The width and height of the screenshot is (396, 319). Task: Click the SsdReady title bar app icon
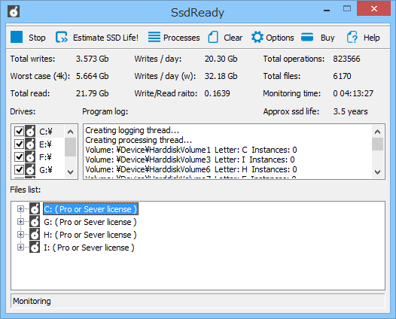point(14,11)
